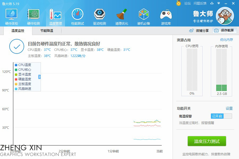Click CPU使用 usage meter bar
Image resolution: width=239 pixels, height=159 pixels.
coord(192,69)
